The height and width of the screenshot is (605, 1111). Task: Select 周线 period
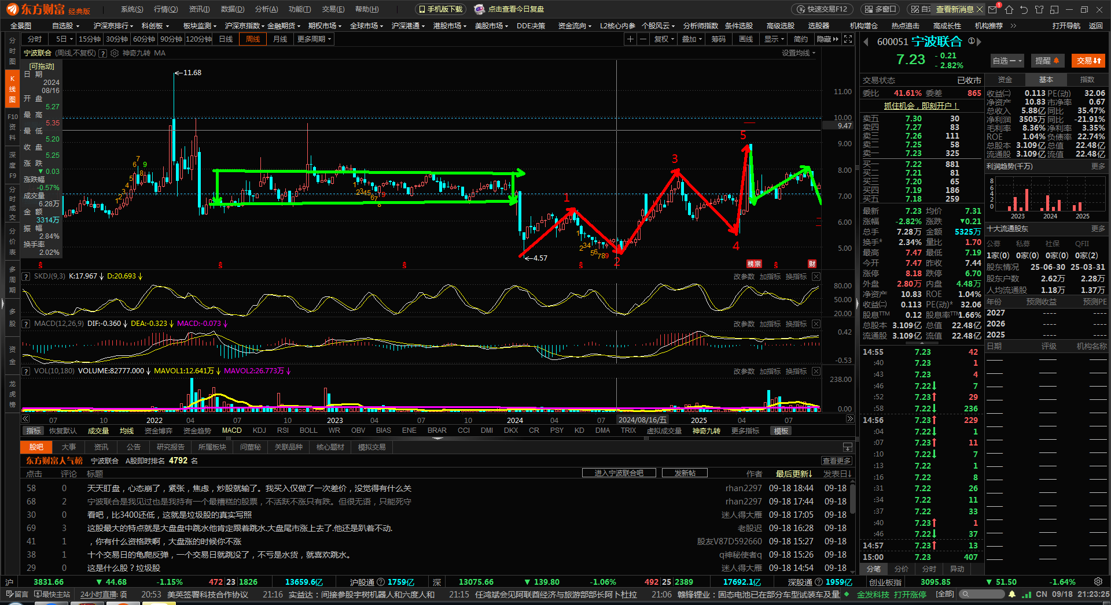(253, 39)
